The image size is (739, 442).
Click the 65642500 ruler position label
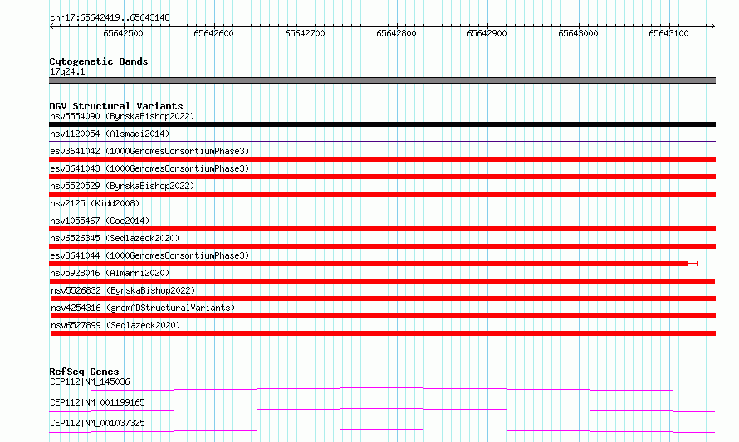click(x=123, y=33)
